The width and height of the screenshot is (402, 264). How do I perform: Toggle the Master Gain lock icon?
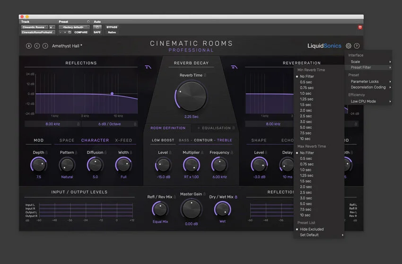pyautogui.click(x=204, y=194)
